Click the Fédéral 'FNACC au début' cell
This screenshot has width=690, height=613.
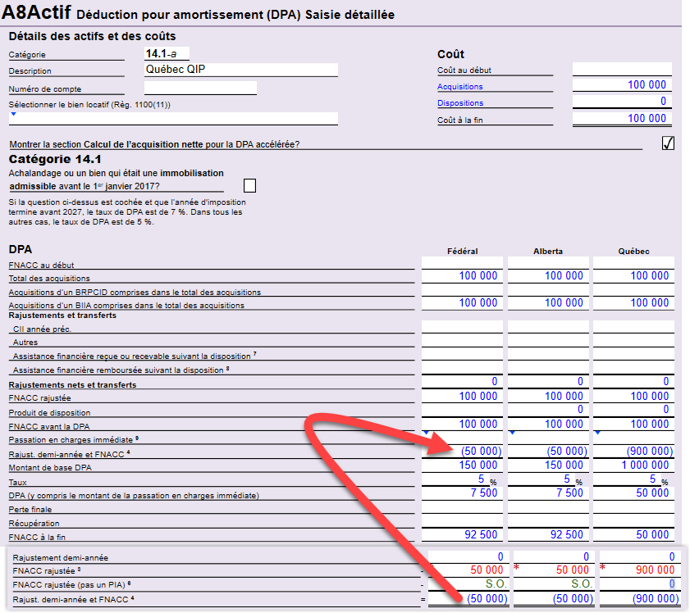(x=461, y=263)
